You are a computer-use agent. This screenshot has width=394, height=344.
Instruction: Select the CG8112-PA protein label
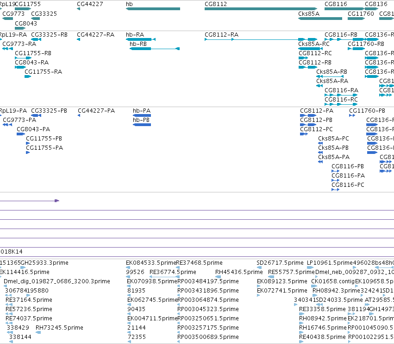click(317, 110)
